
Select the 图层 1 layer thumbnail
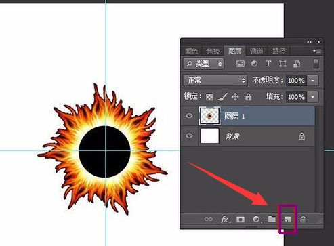click(x=209, y=116)
